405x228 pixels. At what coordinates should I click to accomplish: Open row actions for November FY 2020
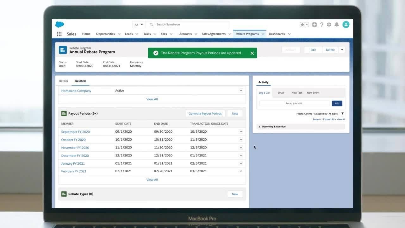tap(241, 148)
